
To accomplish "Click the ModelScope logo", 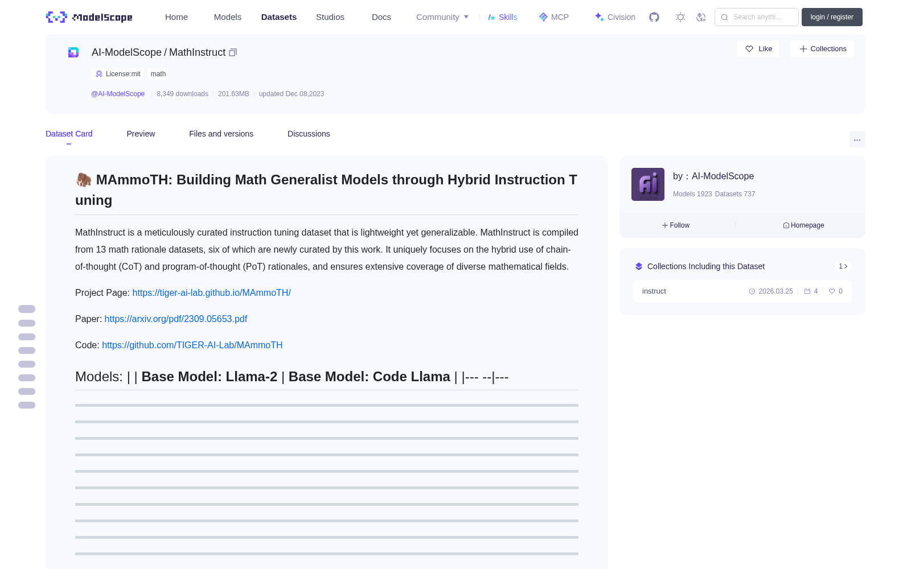I will pos(89,17).
